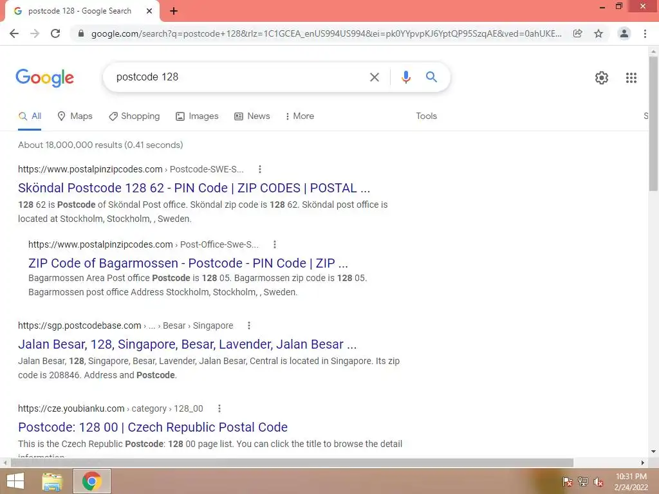Open ZIP Code of Bagarmossen result

(188, 263)
